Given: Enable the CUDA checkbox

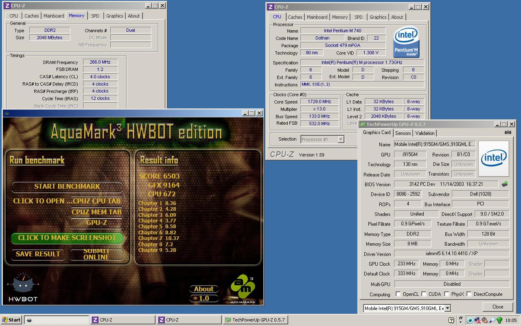Looking at the screenshot, I should pos(424,294).
